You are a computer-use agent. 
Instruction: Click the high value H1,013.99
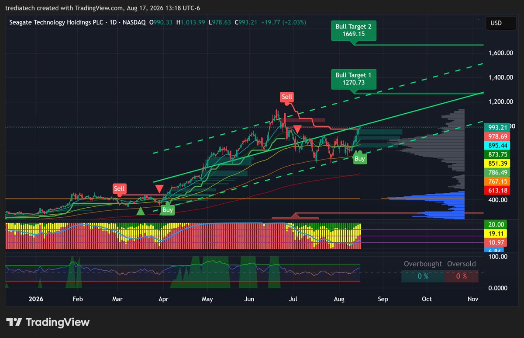190,22
